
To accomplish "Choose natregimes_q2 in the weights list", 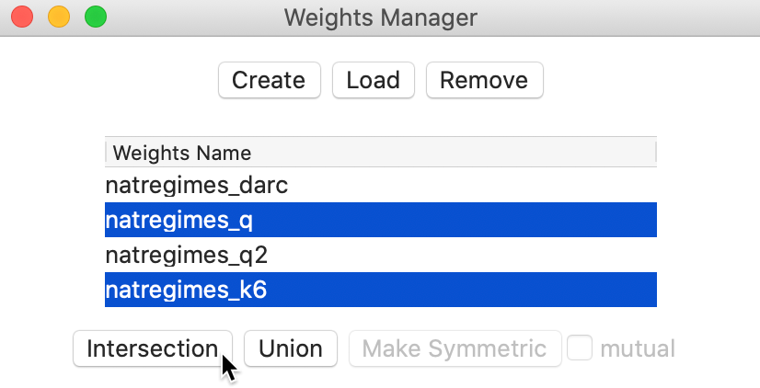I will coord(381,255).
